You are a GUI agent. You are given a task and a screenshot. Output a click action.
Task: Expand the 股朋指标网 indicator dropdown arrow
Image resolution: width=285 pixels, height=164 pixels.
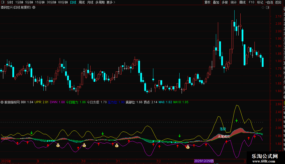point(2,102)
